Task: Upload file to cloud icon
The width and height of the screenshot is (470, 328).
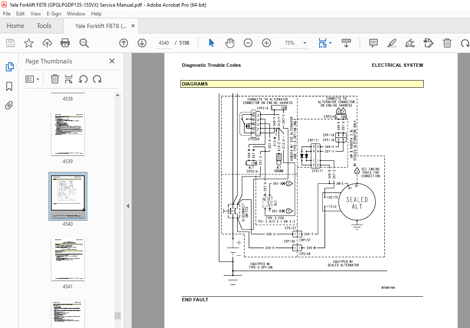Action: tap(47, 43)
